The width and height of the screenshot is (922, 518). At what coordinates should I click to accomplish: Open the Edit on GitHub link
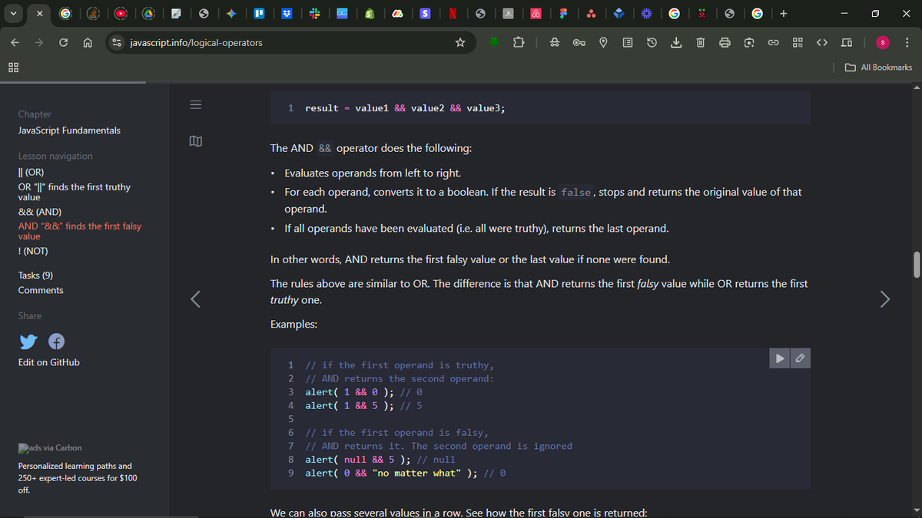pyautogui.click(x=49, y=362)
